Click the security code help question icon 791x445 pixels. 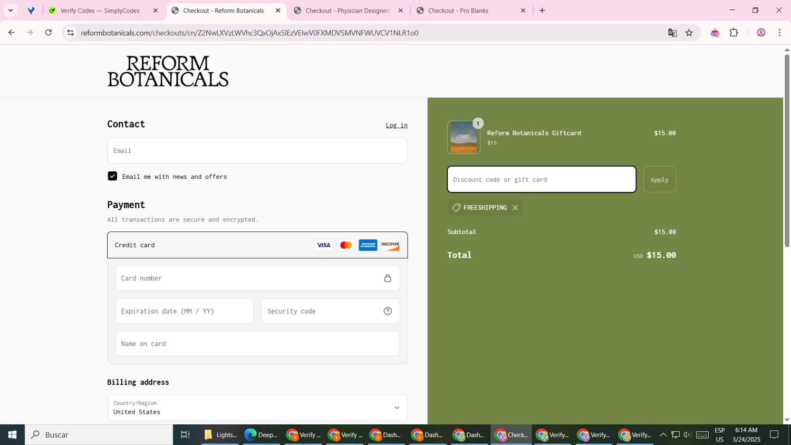(x=388, y=311)
